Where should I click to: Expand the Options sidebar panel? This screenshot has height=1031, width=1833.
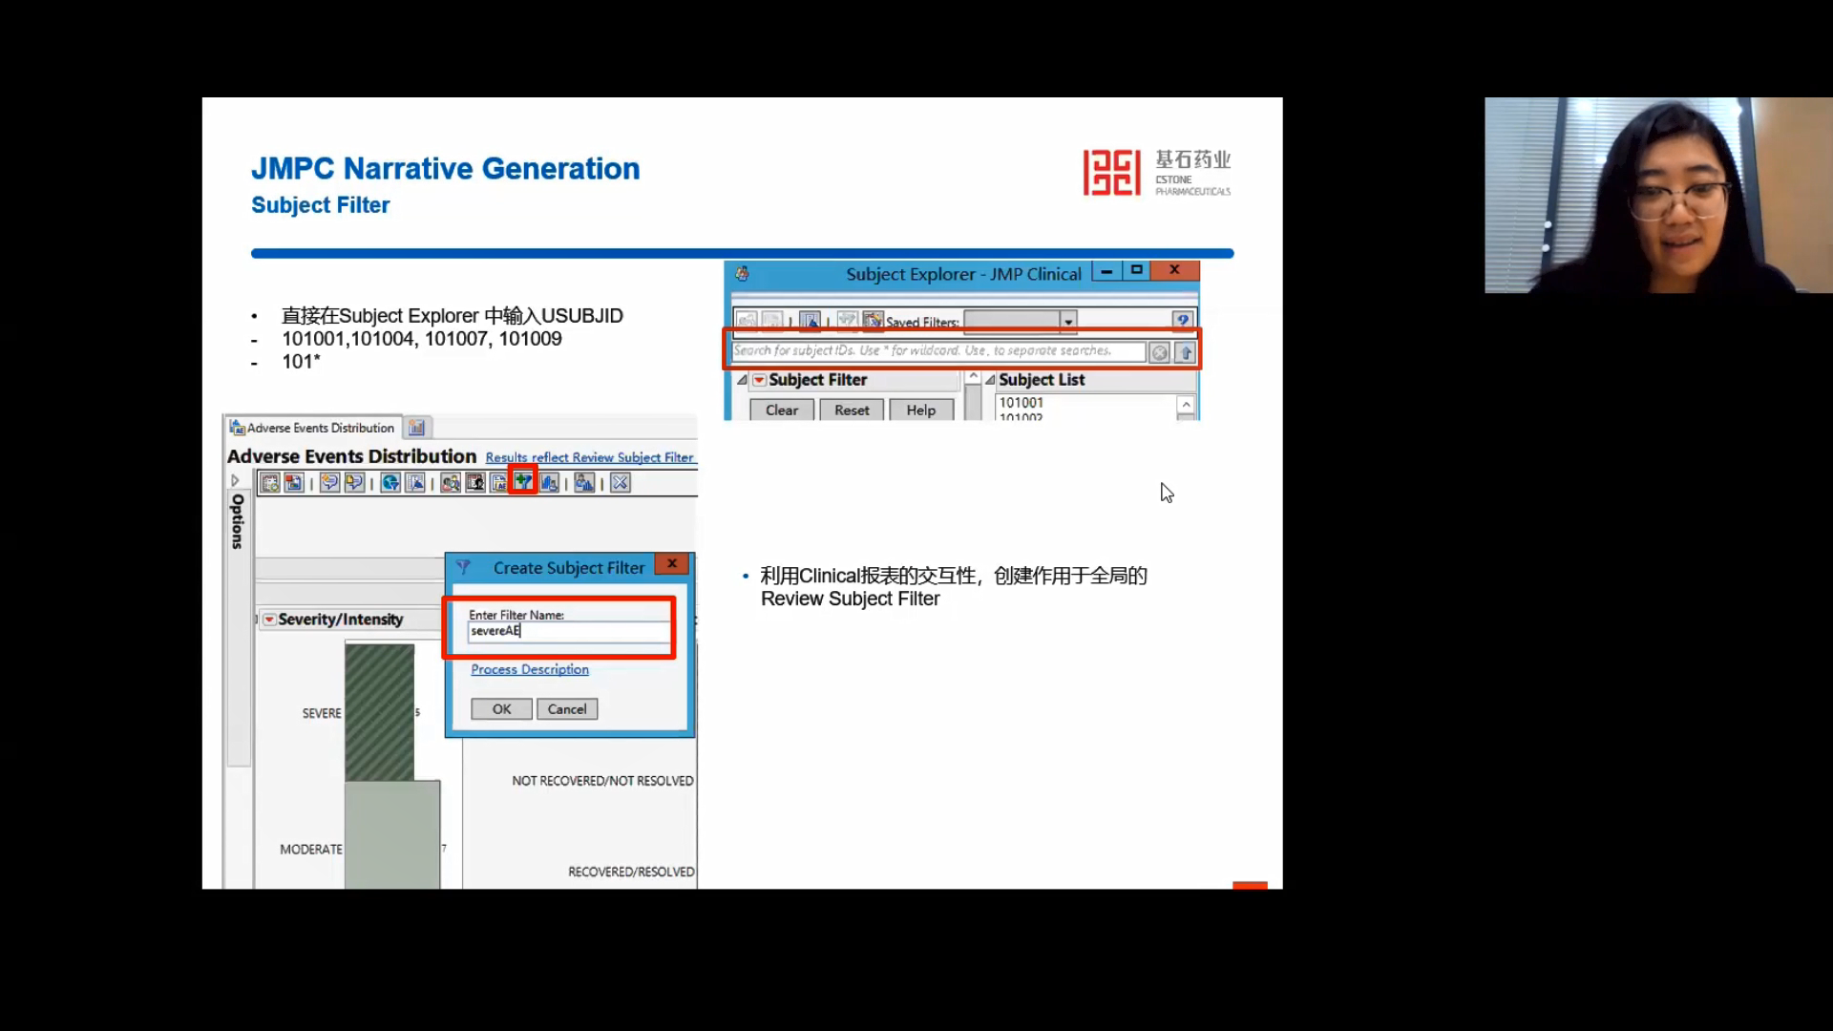(236, 481)
